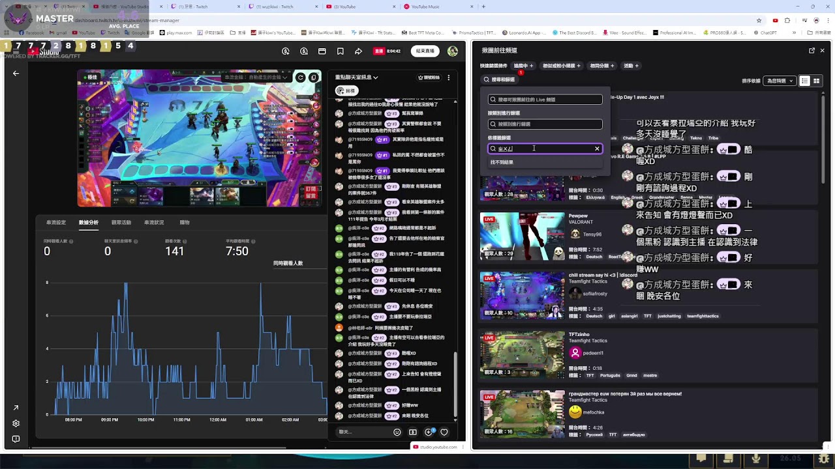Click the refresh icon on stream preview

point(301,78)
